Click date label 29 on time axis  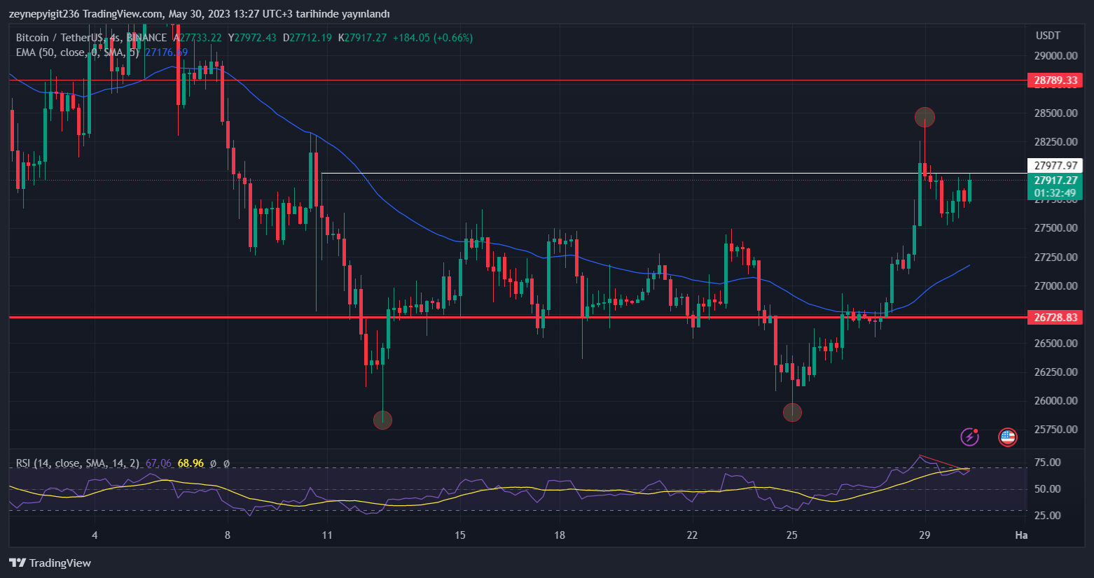pos(925,535)
